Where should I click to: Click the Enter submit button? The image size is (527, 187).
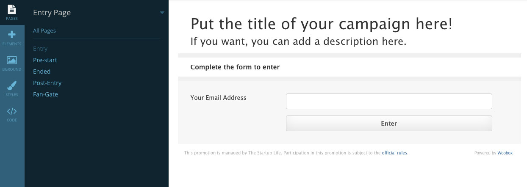point(389,124)
